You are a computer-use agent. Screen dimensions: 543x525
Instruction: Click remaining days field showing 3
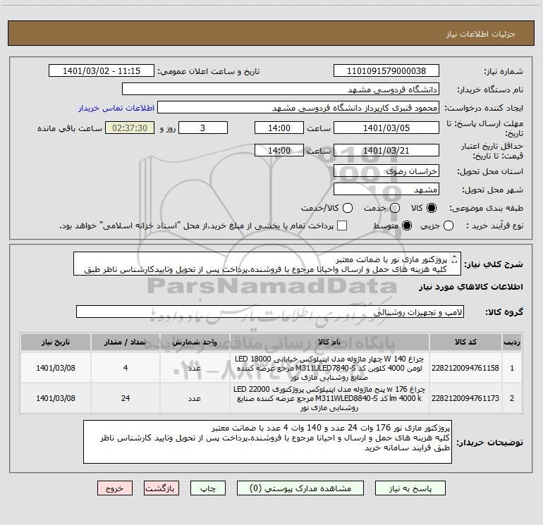coord(203,128)
